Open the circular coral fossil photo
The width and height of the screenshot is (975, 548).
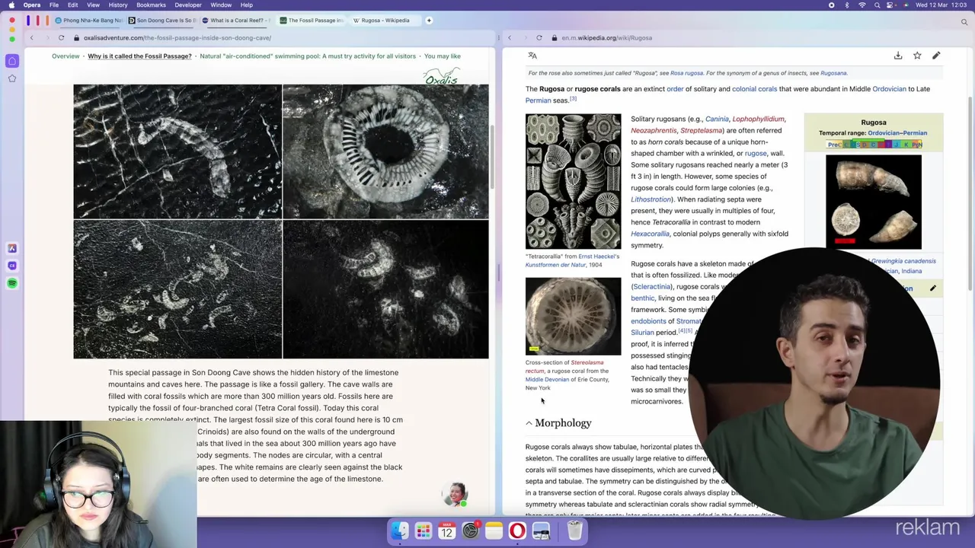(385, 151)
